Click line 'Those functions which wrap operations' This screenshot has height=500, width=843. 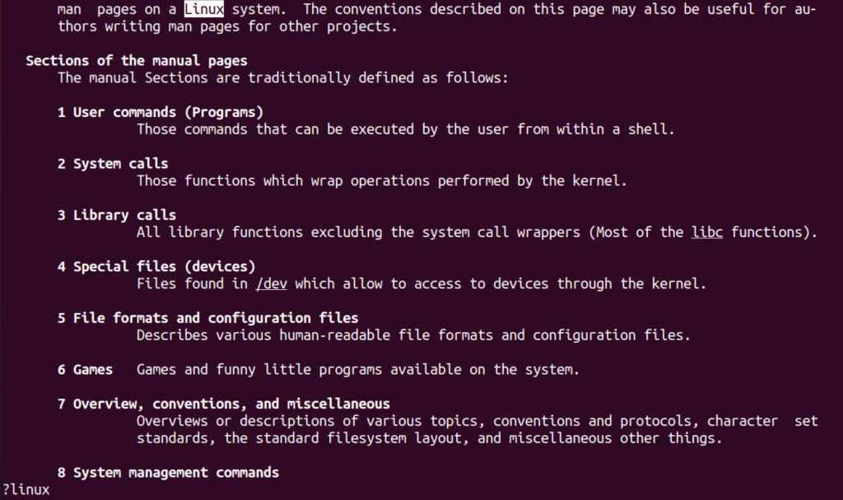382,181
